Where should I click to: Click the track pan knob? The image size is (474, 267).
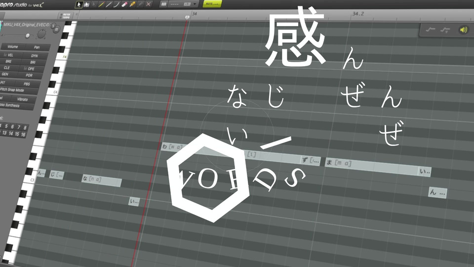click(x=41, y=35)
